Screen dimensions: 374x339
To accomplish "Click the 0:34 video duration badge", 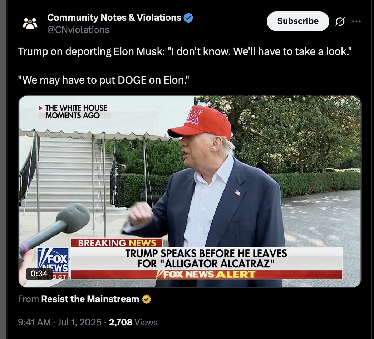I will tap(39, 274).
